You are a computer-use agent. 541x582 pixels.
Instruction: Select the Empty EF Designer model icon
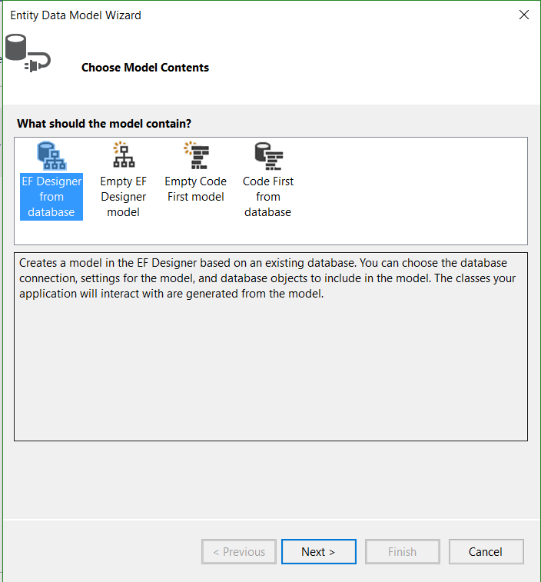(x=124, y=155)
